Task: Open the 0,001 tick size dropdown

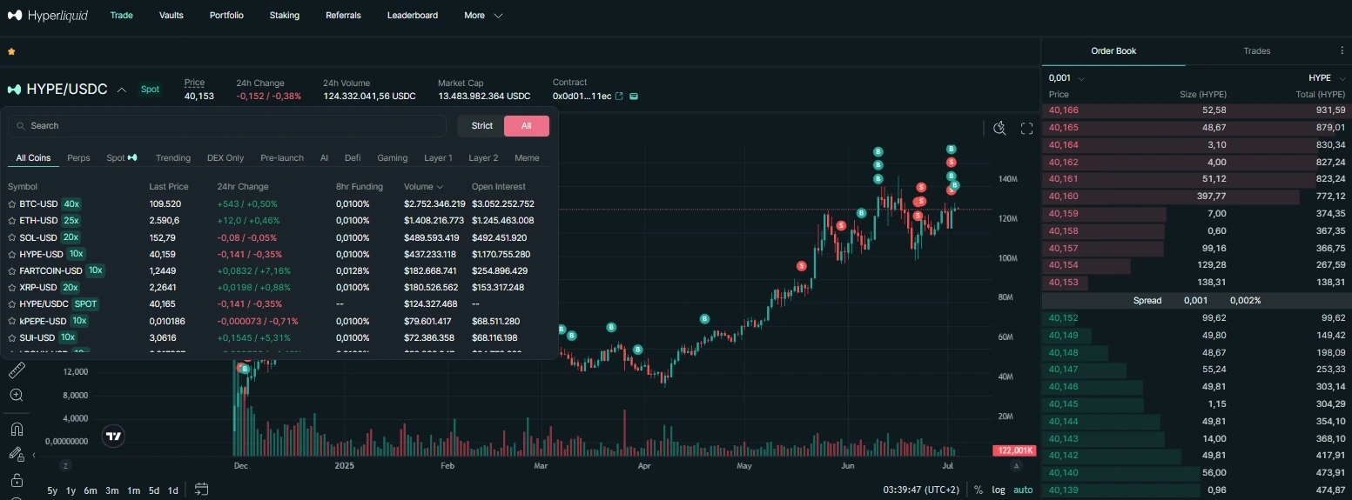Action: [x=1066, y=78]
